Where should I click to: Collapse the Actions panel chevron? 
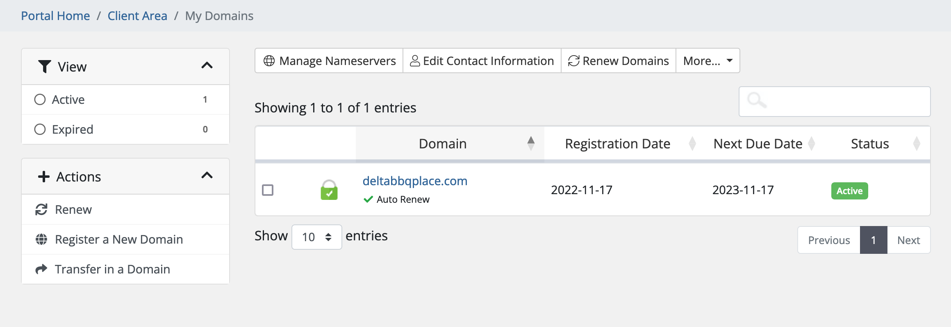pos(207,175)
